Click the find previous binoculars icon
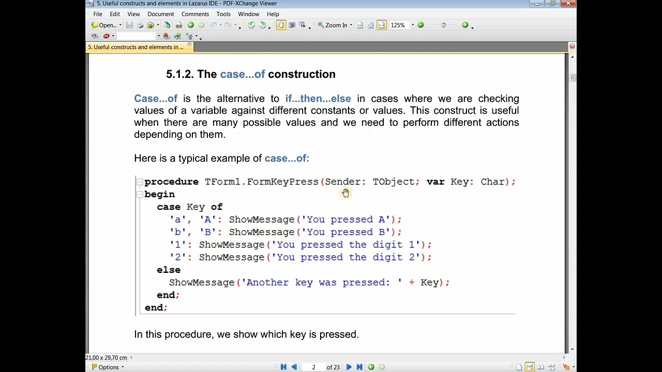This screenshot has width=662, height=372. click(x=167, y=36)
